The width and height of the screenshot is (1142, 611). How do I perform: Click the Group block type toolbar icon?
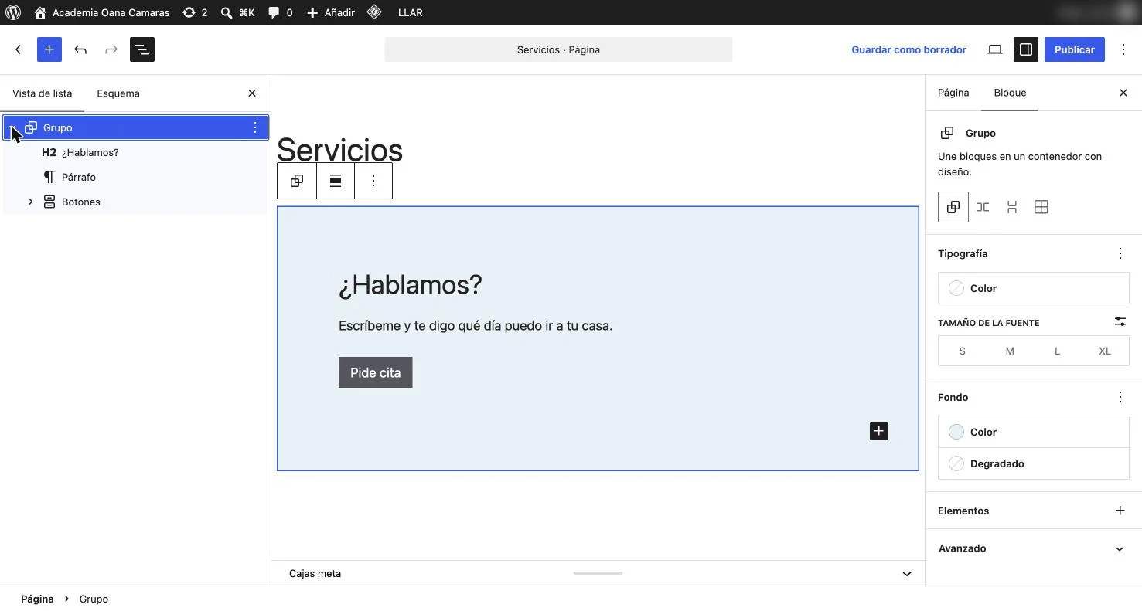(297, 181)
